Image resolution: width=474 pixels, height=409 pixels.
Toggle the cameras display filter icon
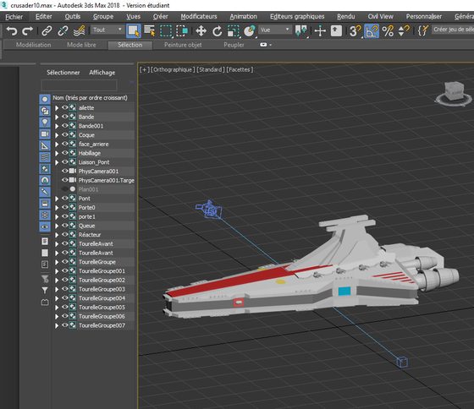(45, 134)
